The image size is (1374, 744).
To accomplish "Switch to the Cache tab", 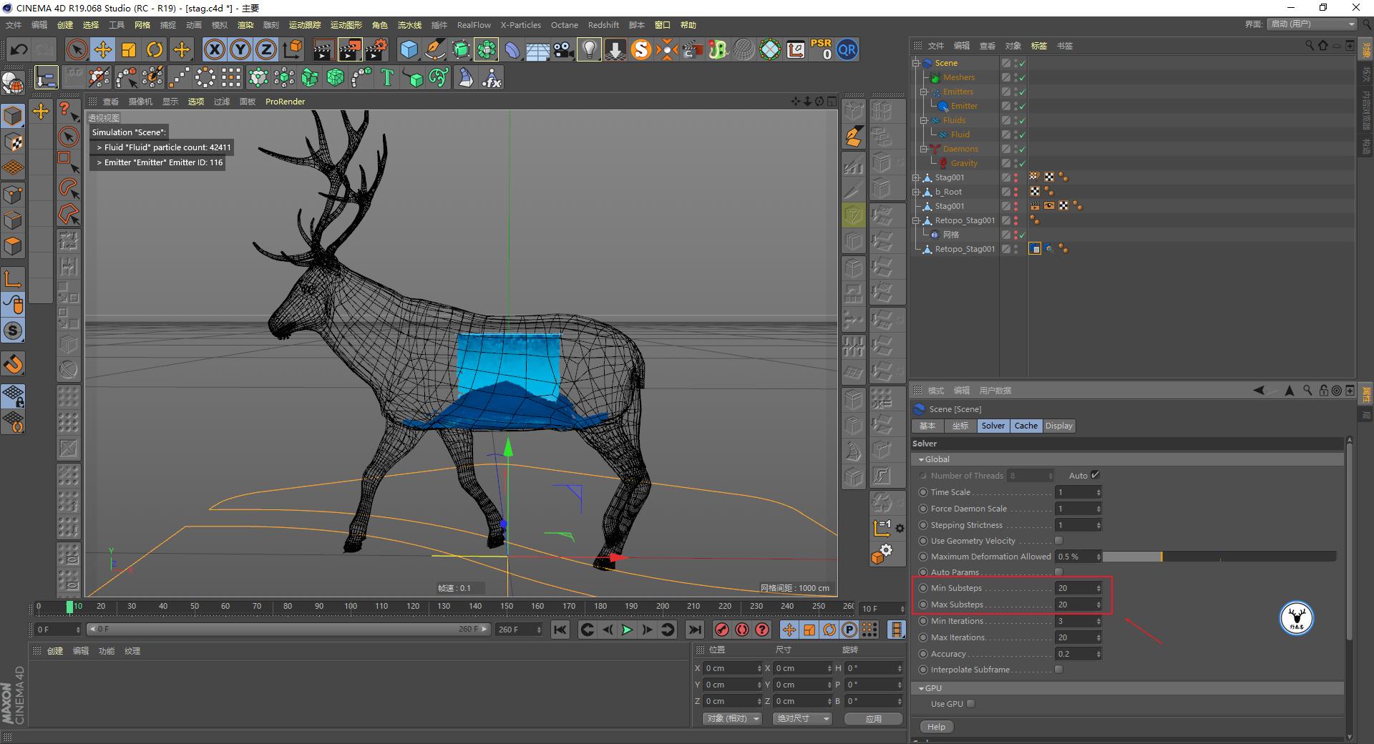I will (1025, 426).
